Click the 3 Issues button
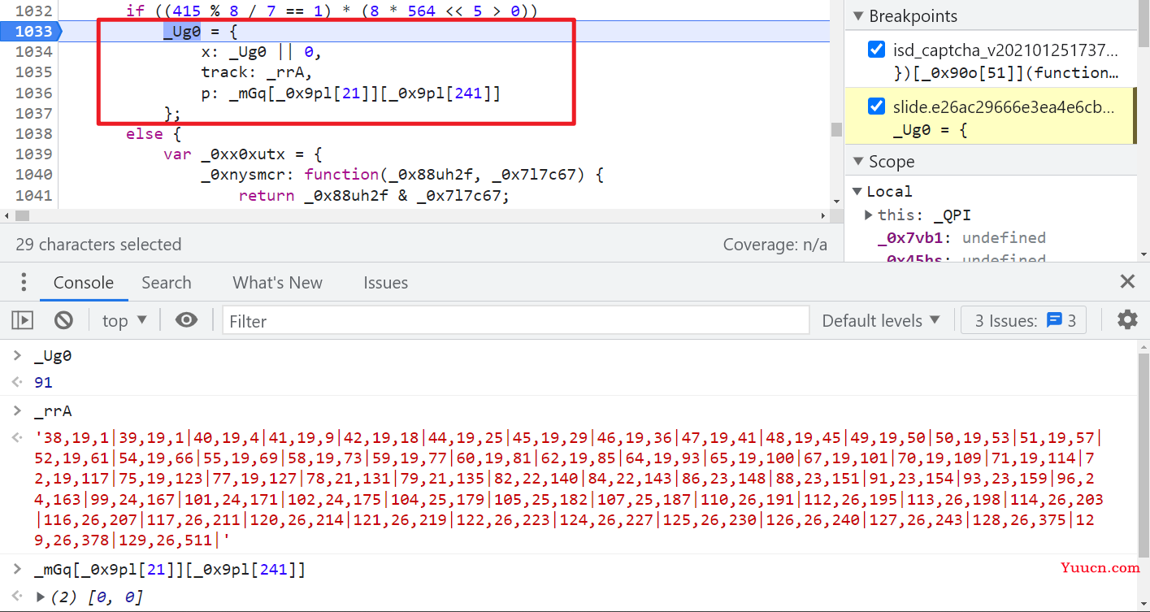The height and width of the screenshot is (612, 1150). coord(1023,320)
